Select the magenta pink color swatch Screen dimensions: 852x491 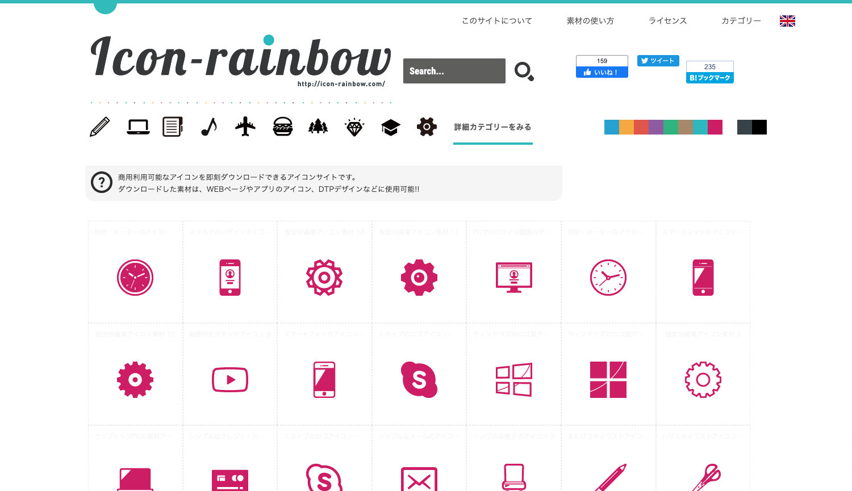pyautogui.click(x=715, y=127)
